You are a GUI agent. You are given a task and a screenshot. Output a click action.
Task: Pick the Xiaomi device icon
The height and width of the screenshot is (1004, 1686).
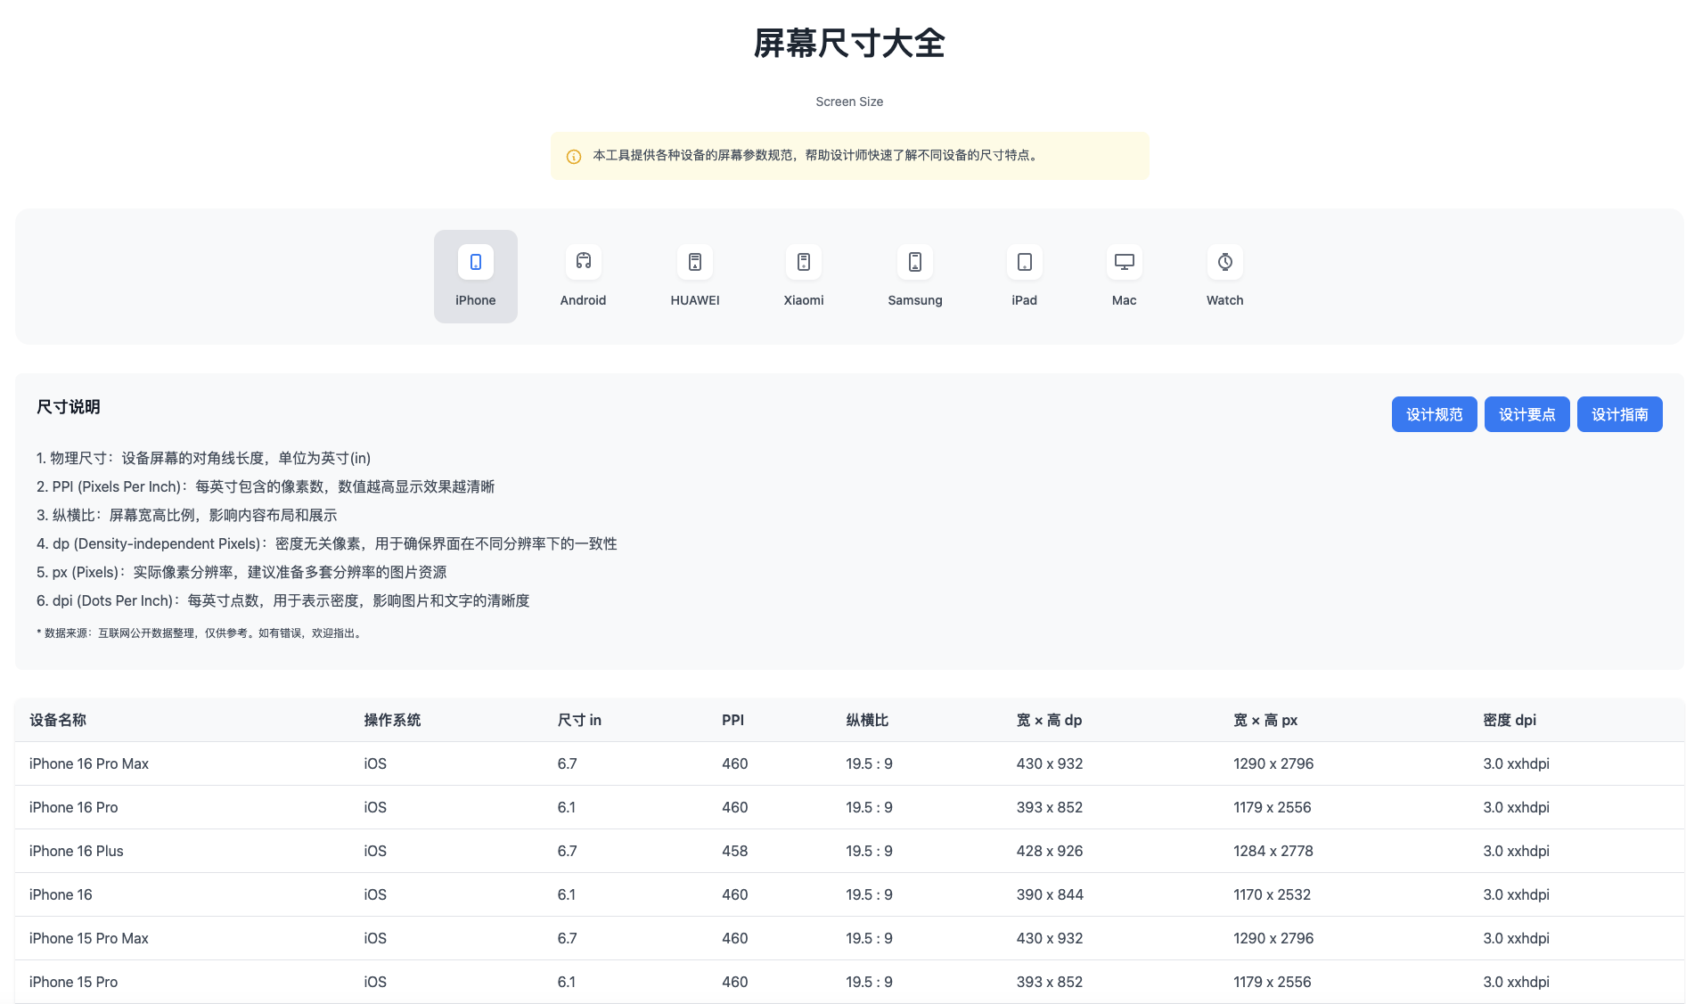tap(804, 262)
